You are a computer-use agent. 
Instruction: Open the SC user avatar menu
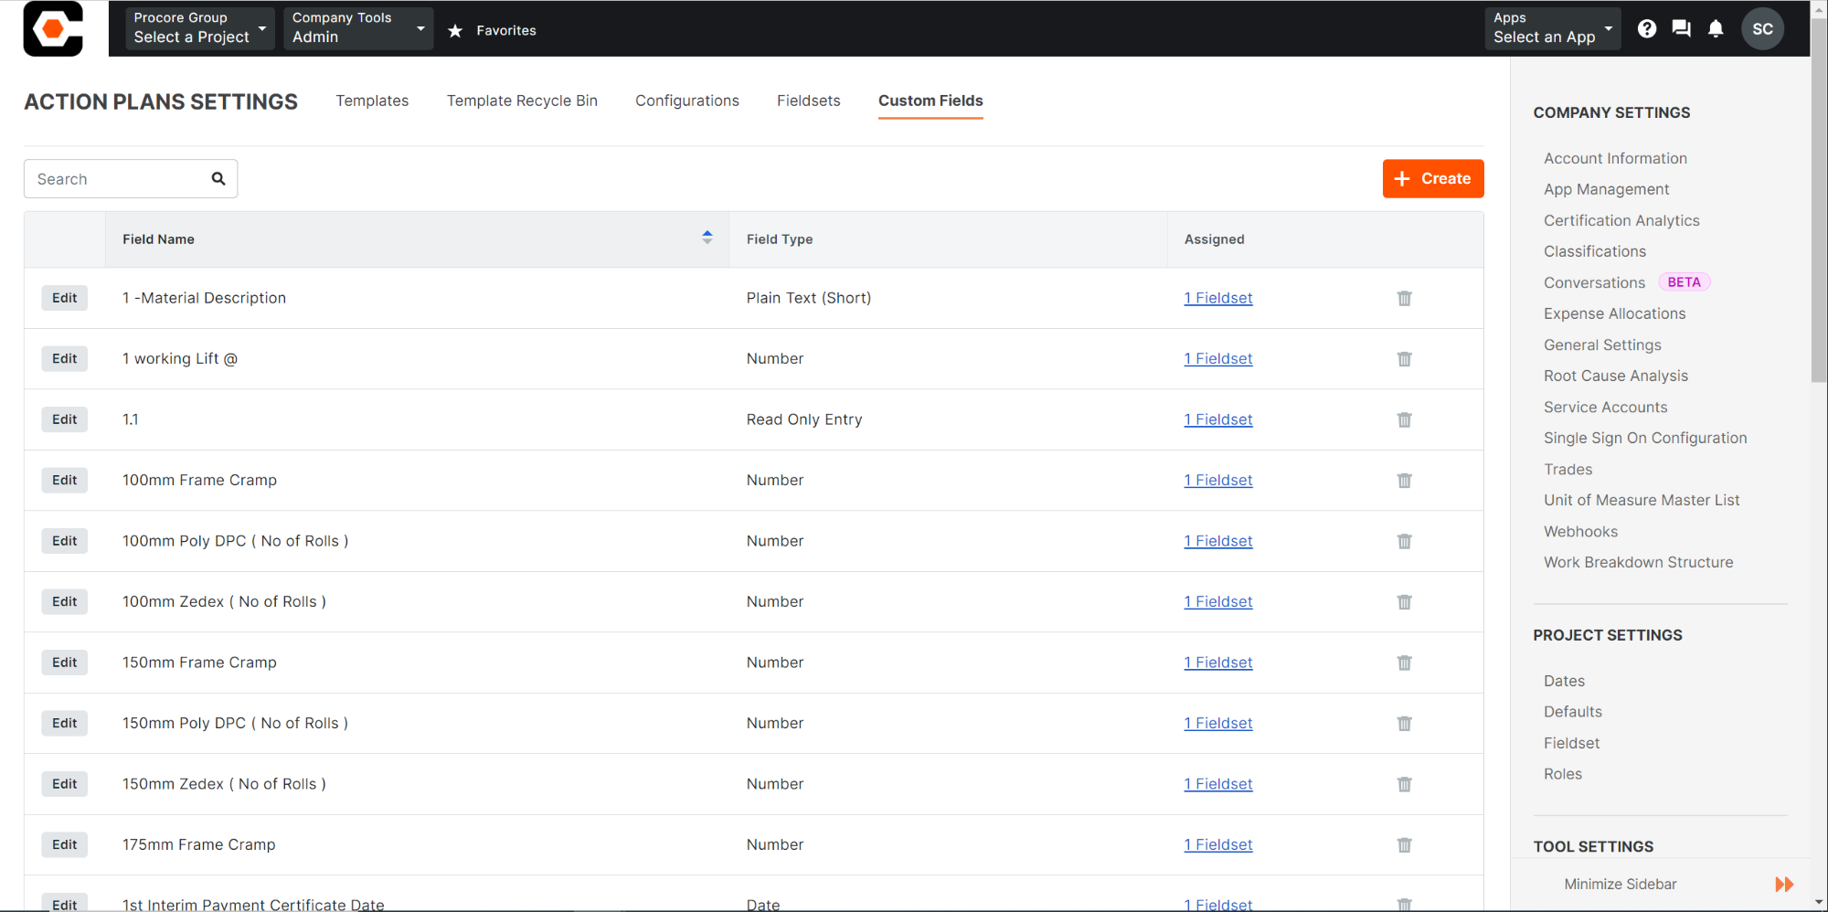coord(1762,28)
